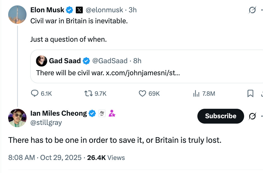
Task: Open the view analytics icon showing 7.8M
Action: point(196,94)
